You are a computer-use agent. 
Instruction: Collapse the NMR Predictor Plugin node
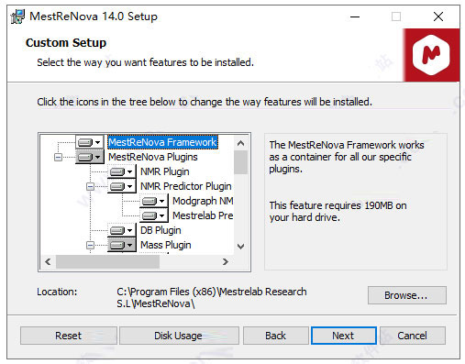tap(90, 186)
